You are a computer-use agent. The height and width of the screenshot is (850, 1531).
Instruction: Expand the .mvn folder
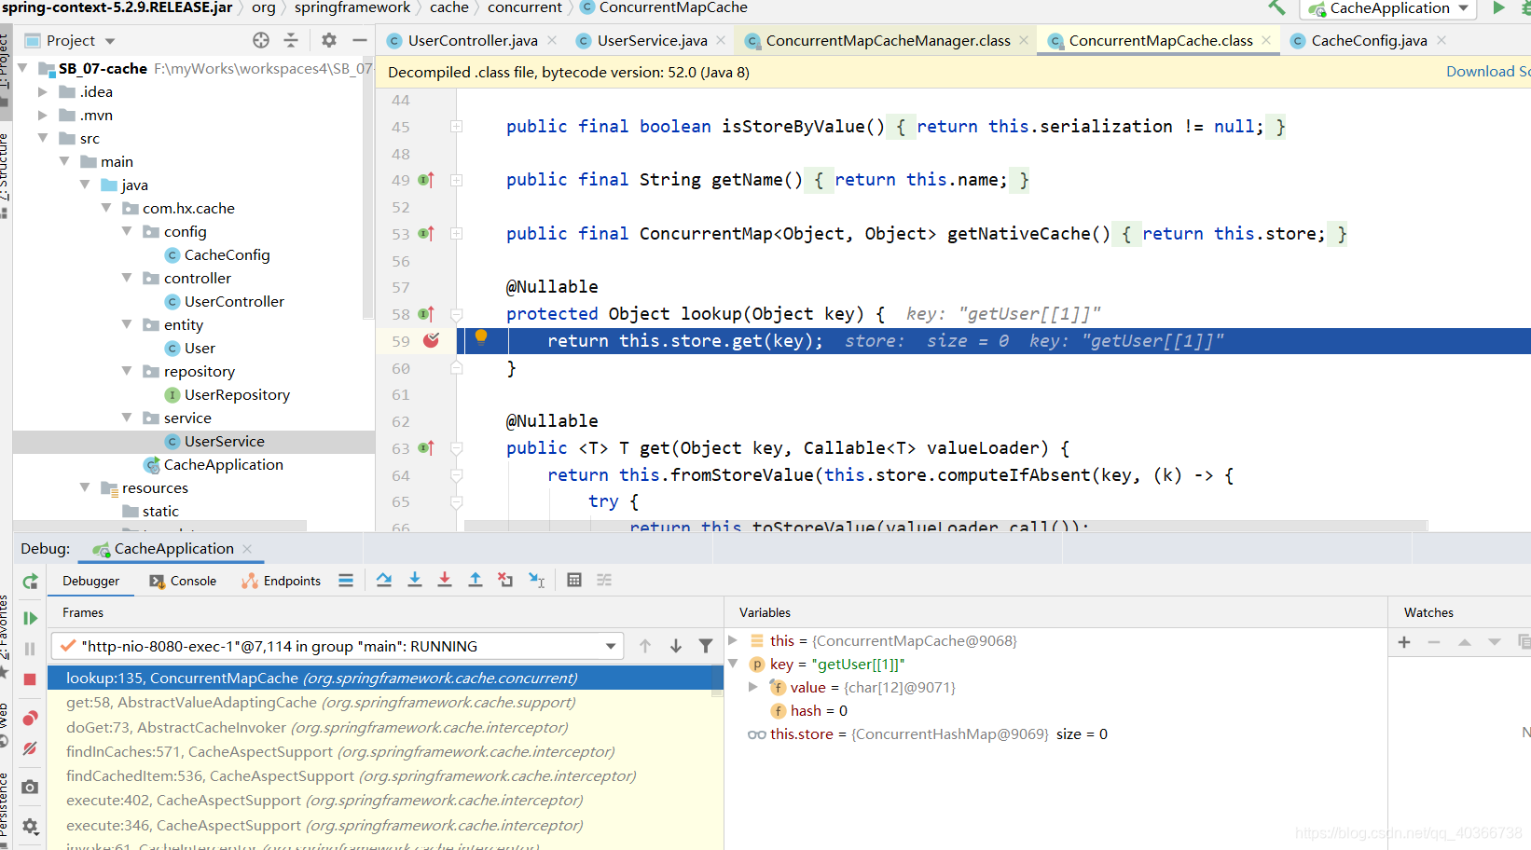[x=42, y=115]
